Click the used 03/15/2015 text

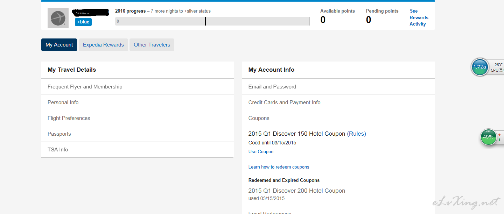[x=266, y=198]
